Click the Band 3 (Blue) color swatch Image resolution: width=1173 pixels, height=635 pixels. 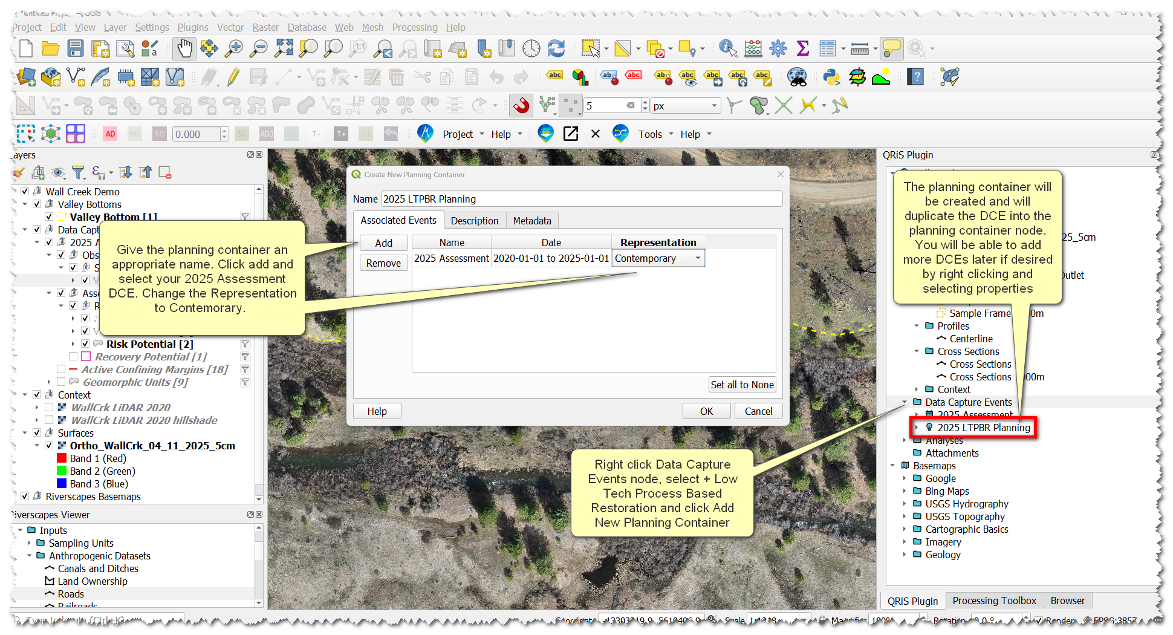62,484
